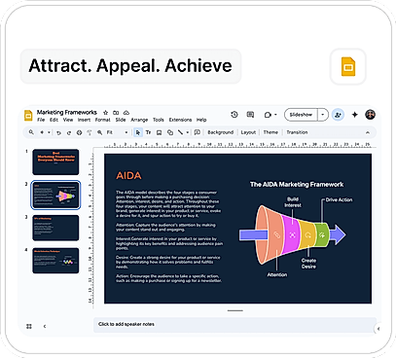Undo the last action
Image resolution: width=396 pixels, height=358 pixels.
pos(58,132)
